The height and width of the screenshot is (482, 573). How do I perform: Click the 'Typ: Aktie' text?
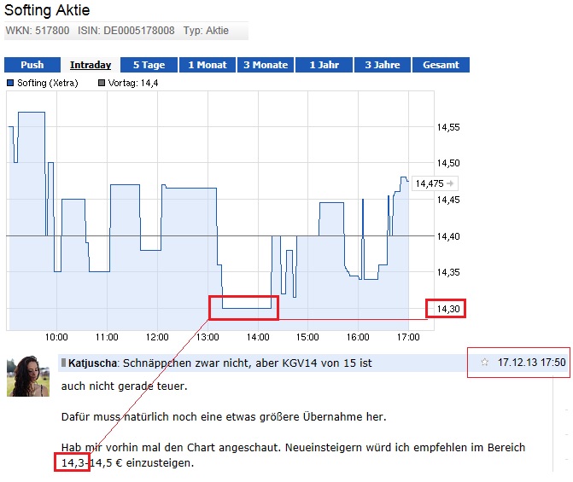point(206,31)
